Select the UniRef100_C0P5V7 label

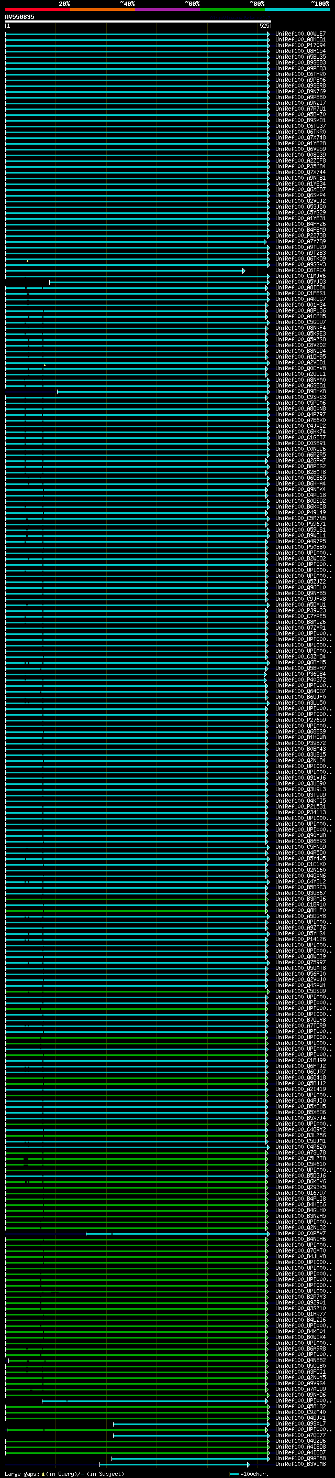click(300, 1234)
